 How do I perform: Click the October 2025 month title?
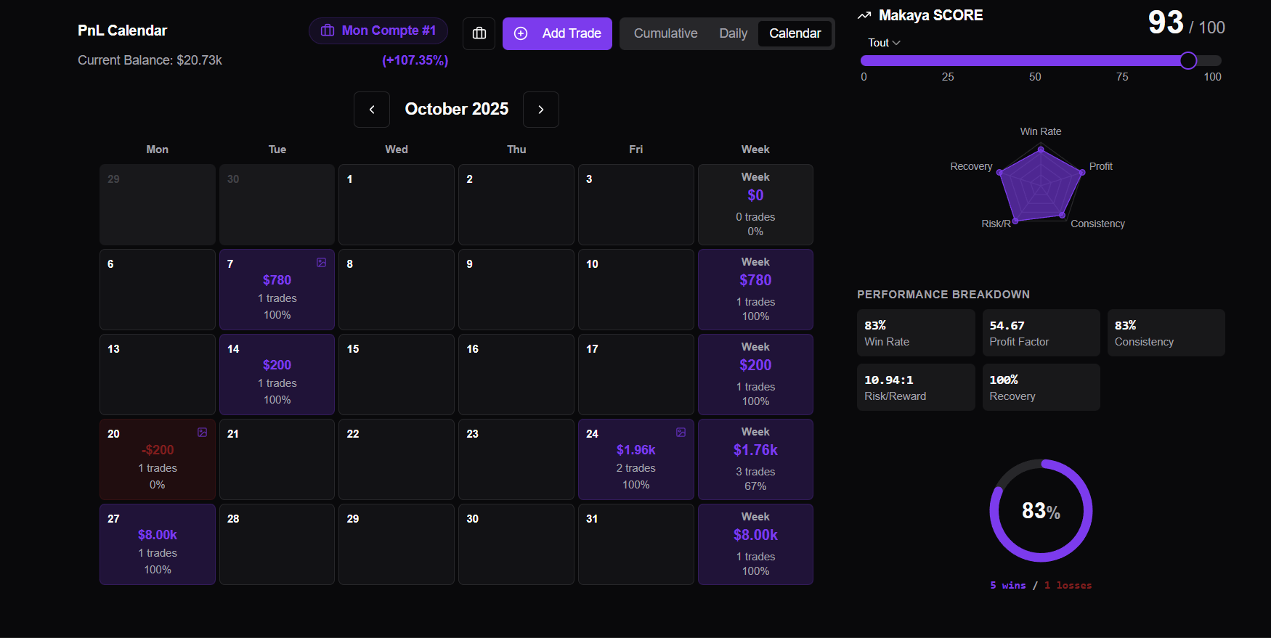[x=457, y=109]
